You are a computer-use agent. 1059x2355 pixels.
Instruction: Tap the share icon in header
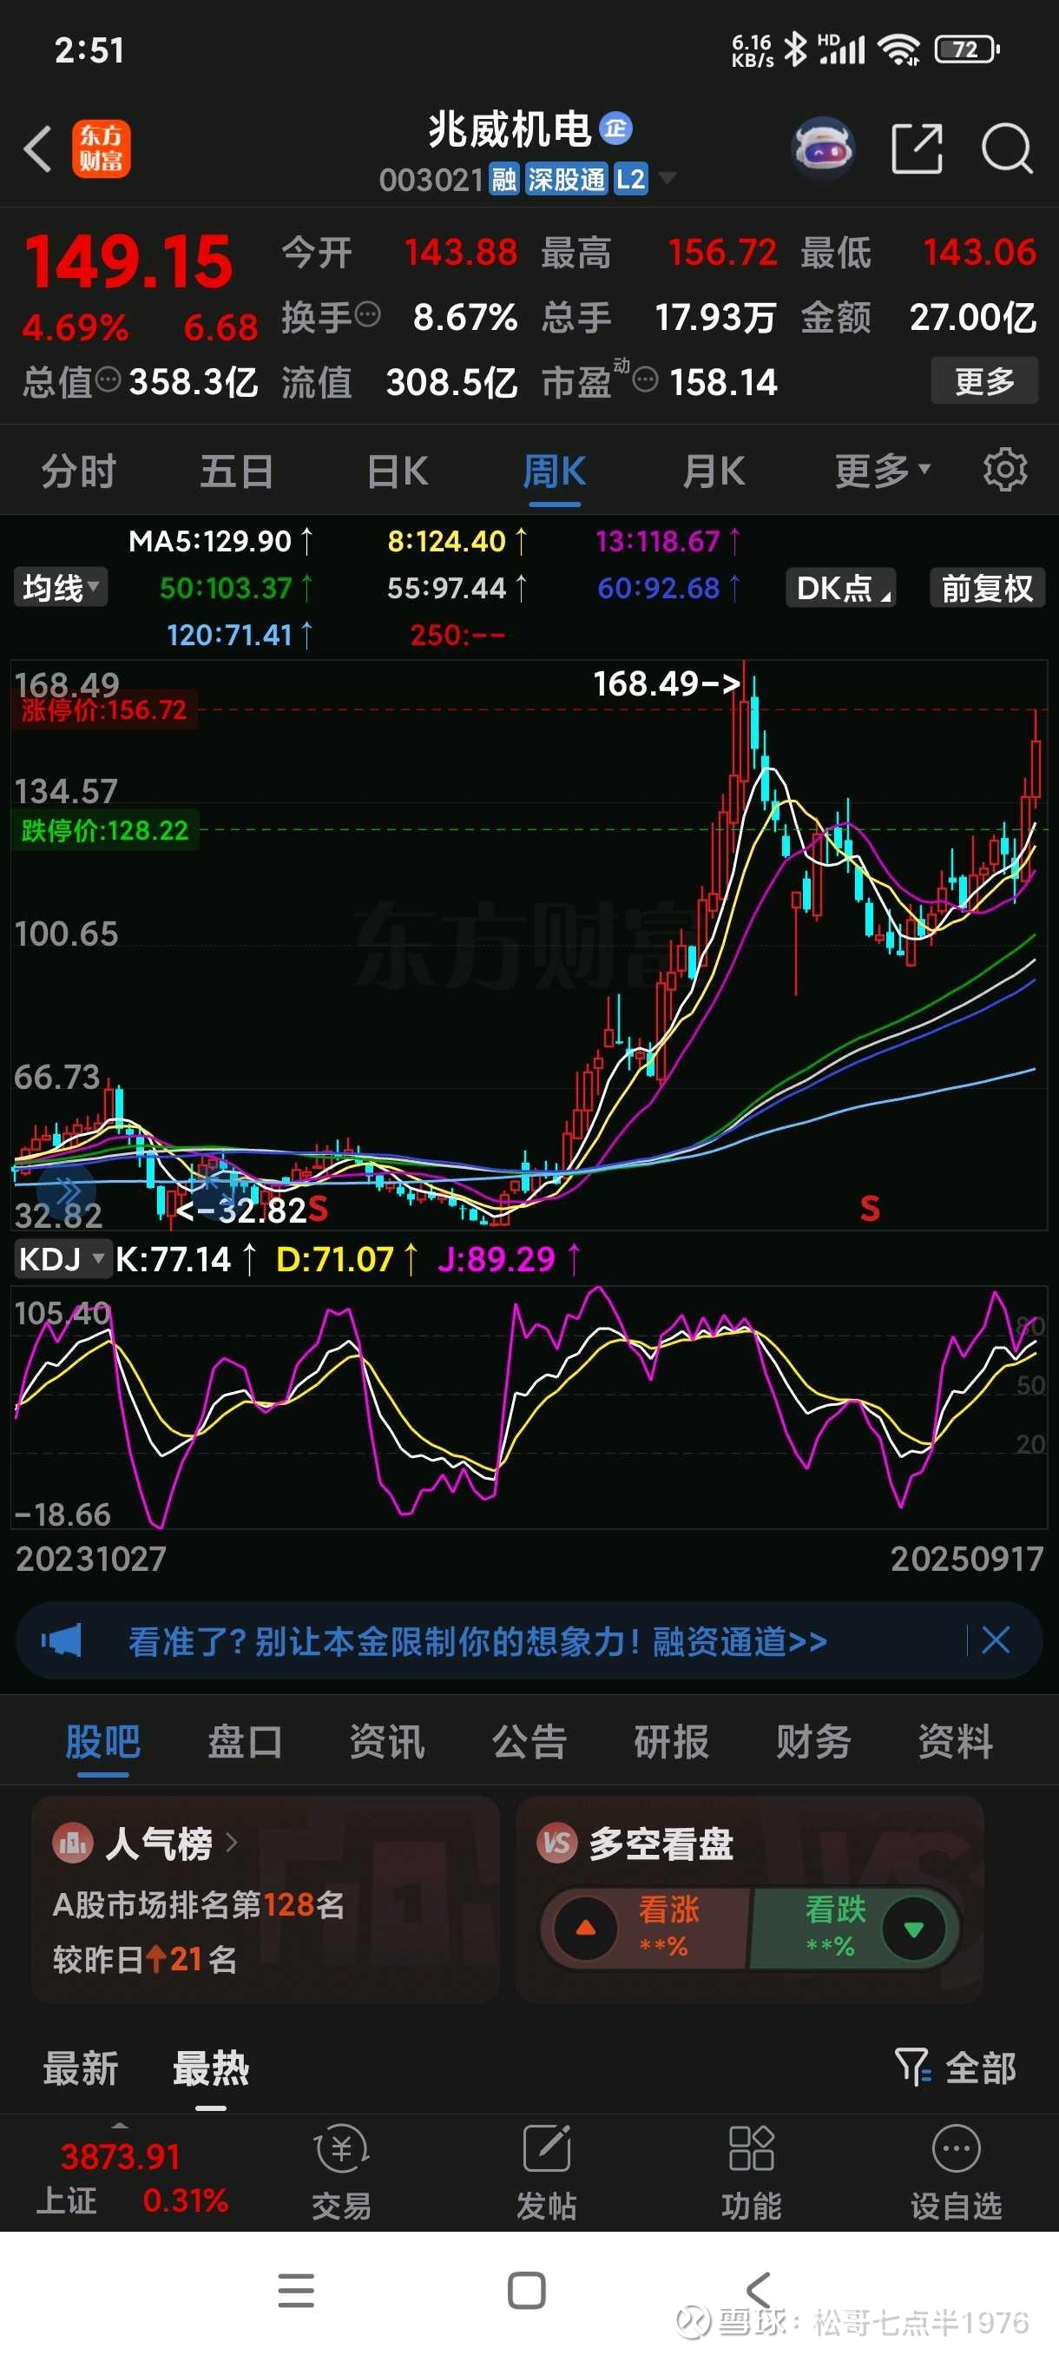[x=917, y=148]
